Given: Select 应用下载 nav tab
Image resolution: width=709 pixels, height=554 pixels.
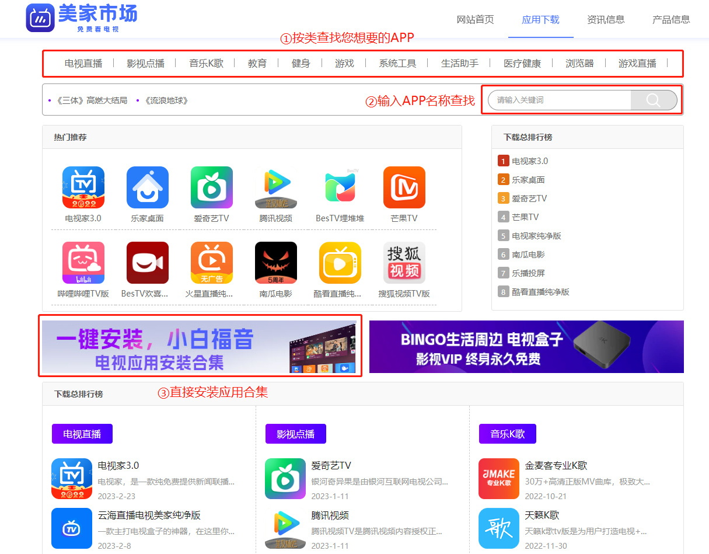Looking at the screenshot, I should click(540, 19).
